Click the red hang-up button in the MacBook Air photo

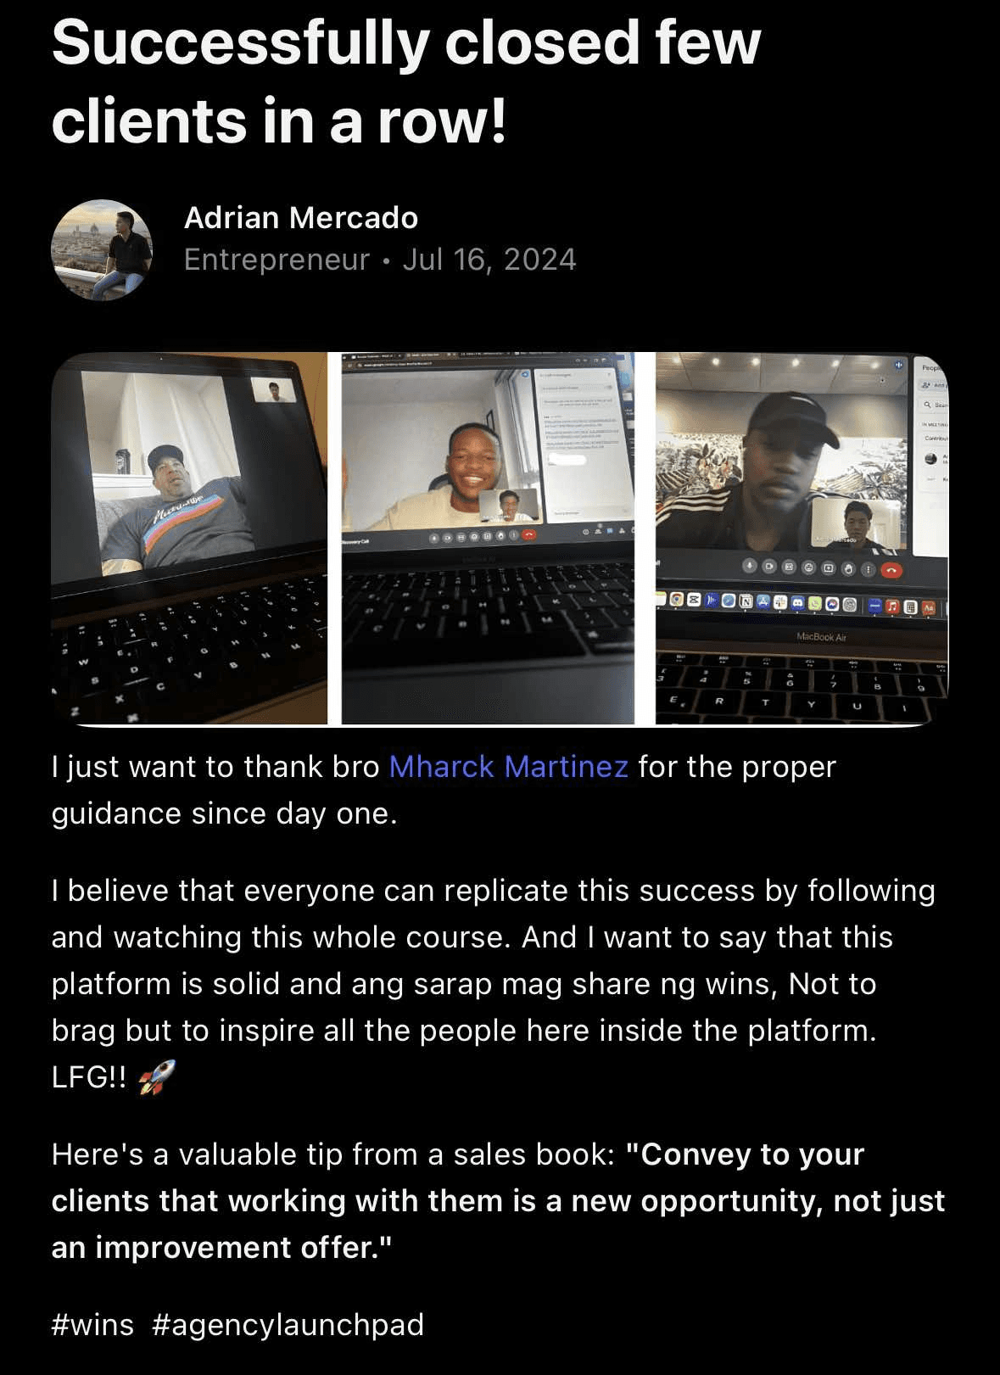click(891, 570)
